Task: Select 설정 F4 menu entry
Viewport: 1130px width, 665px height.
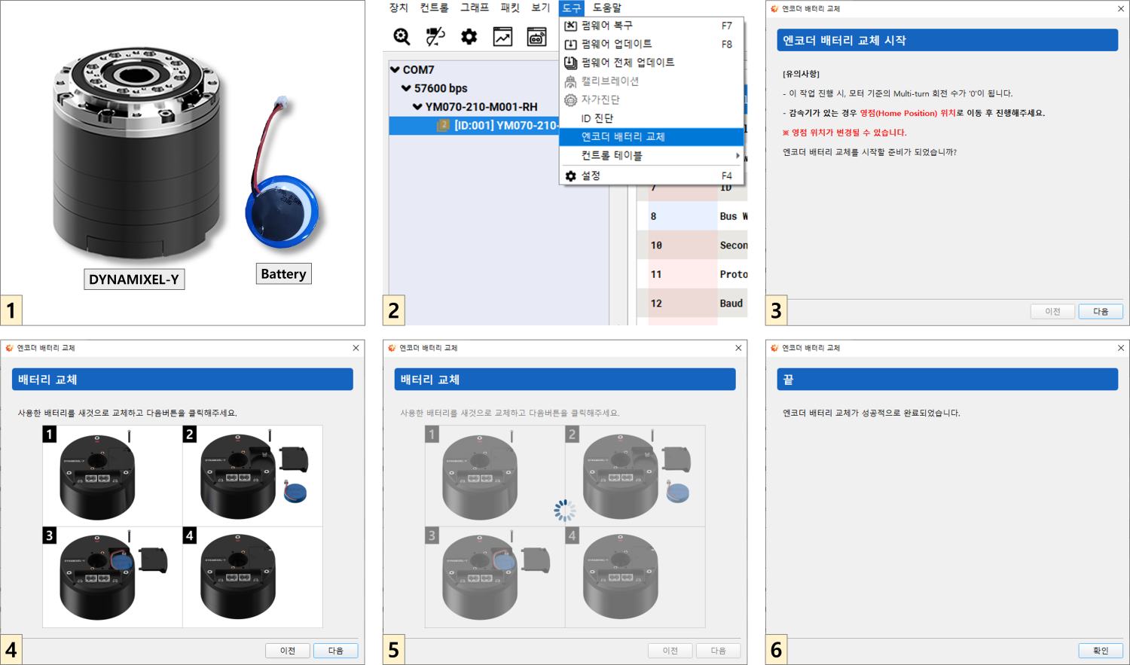Action: 651,175
